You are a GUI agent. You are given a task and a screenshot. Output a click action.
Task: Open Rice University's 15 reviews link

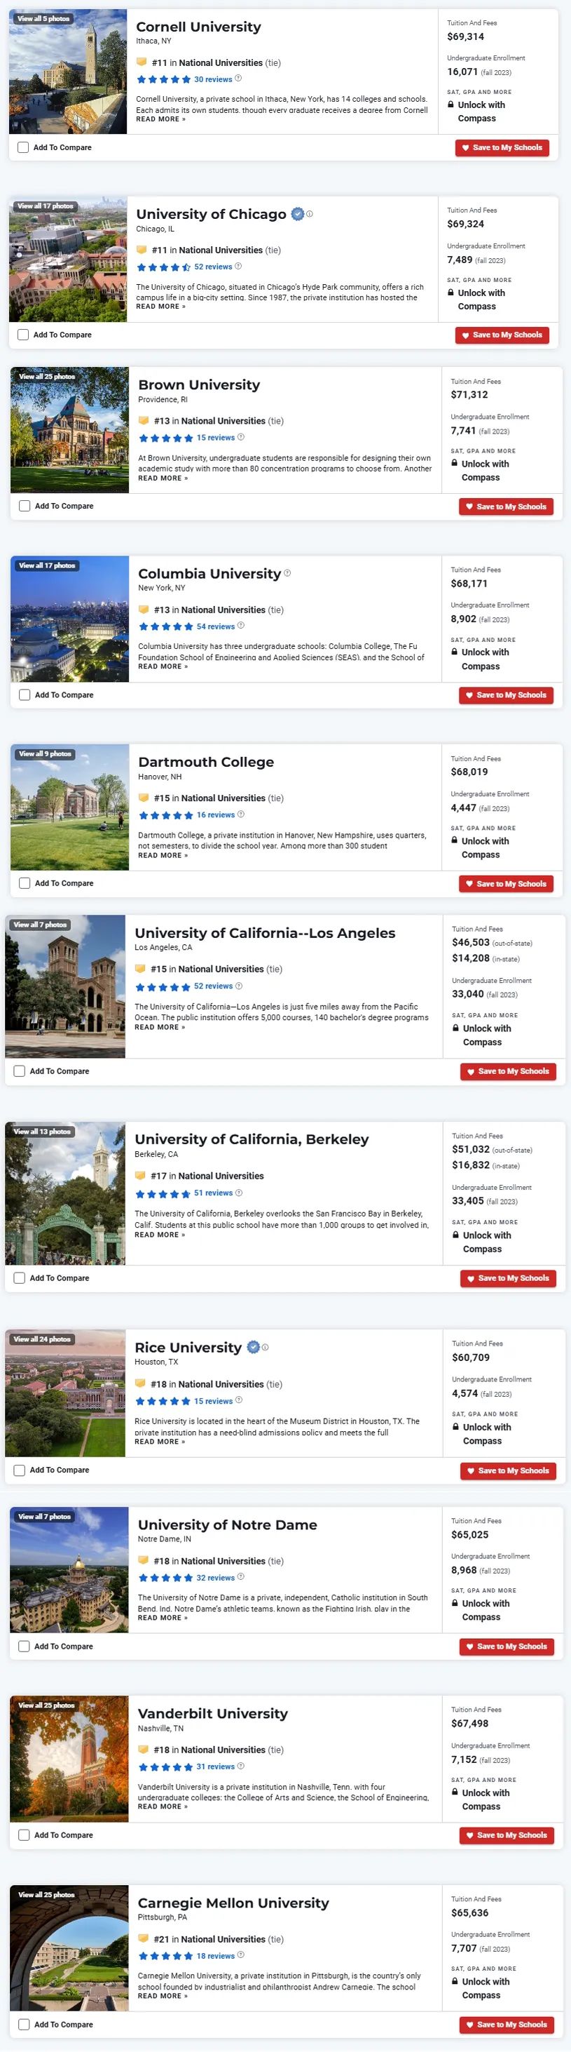213,1400
